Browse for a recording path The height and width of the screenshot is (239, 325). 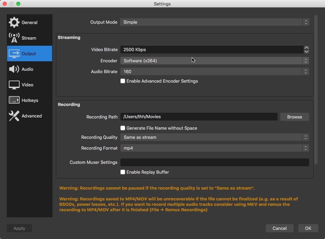[294, 117]
